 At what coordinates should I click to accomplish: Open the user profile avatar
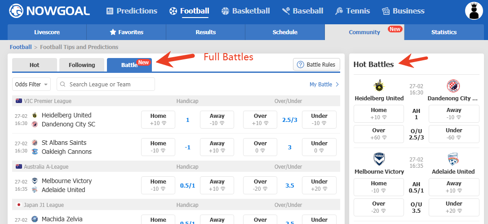point(474,11)
